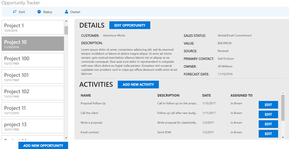Click the activities scrollbar thumb
The width and height of the screenshot is (289, 149).
283,108
